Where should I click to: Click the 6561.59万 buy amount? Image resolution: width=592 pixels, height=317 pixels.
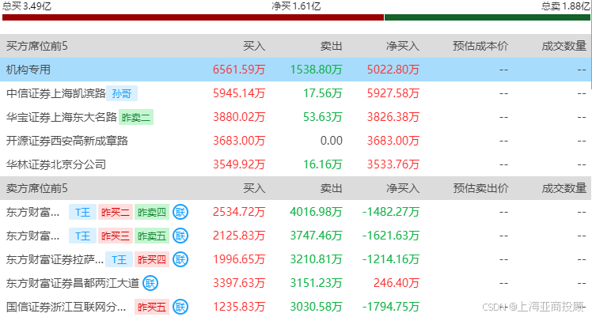point(239,70)
